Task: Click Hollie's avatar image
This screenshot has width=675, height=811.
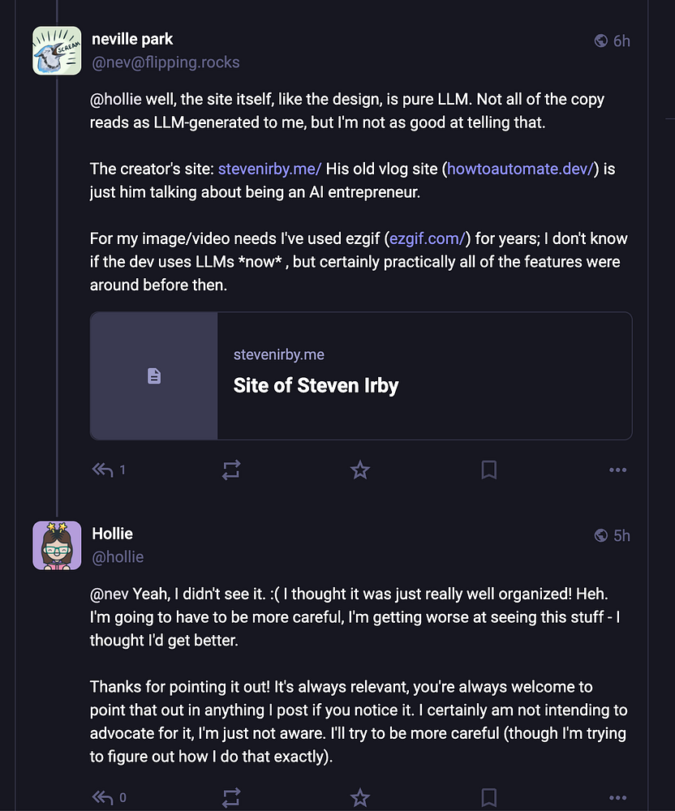Action: click(57, 545)
